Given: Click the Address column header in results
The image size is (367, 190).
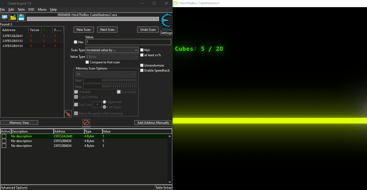Looking at the screenshot, I should click(14, 30).
